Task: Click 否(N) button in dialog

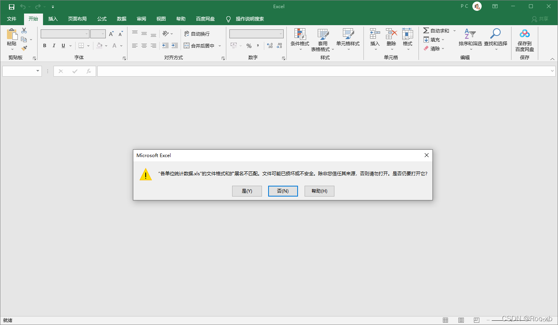Action: point(283,191)
